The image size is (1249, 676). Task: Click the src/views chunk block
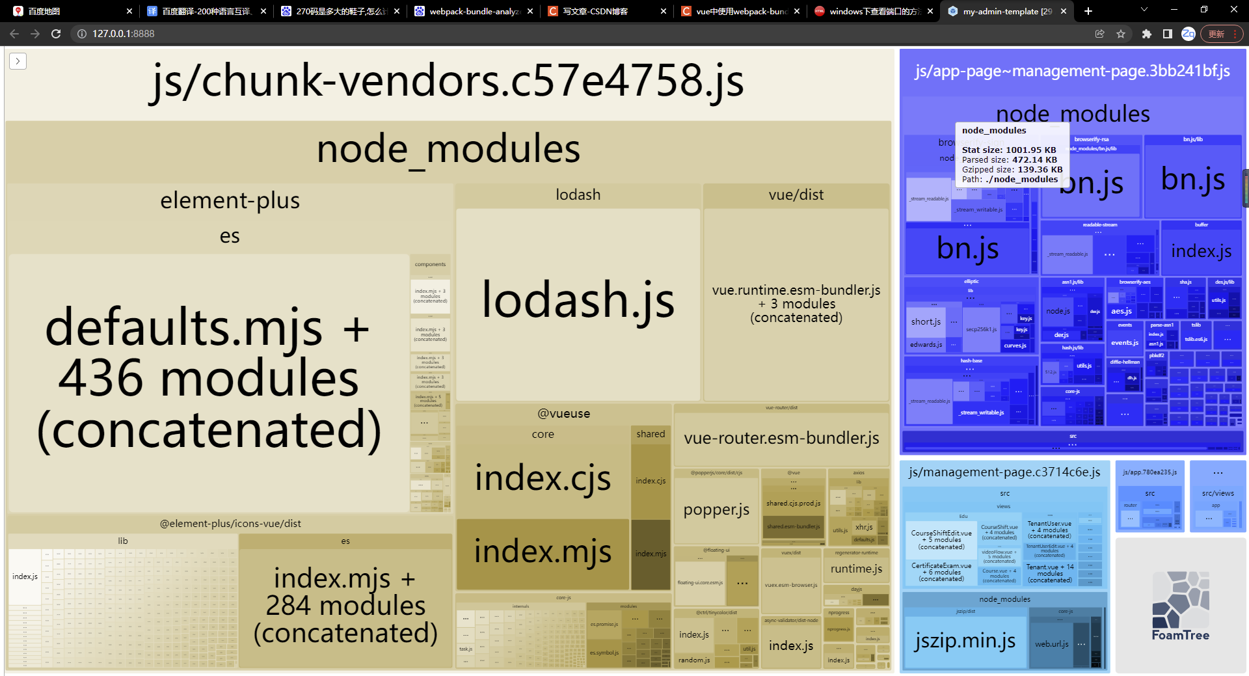[1218, 496]
